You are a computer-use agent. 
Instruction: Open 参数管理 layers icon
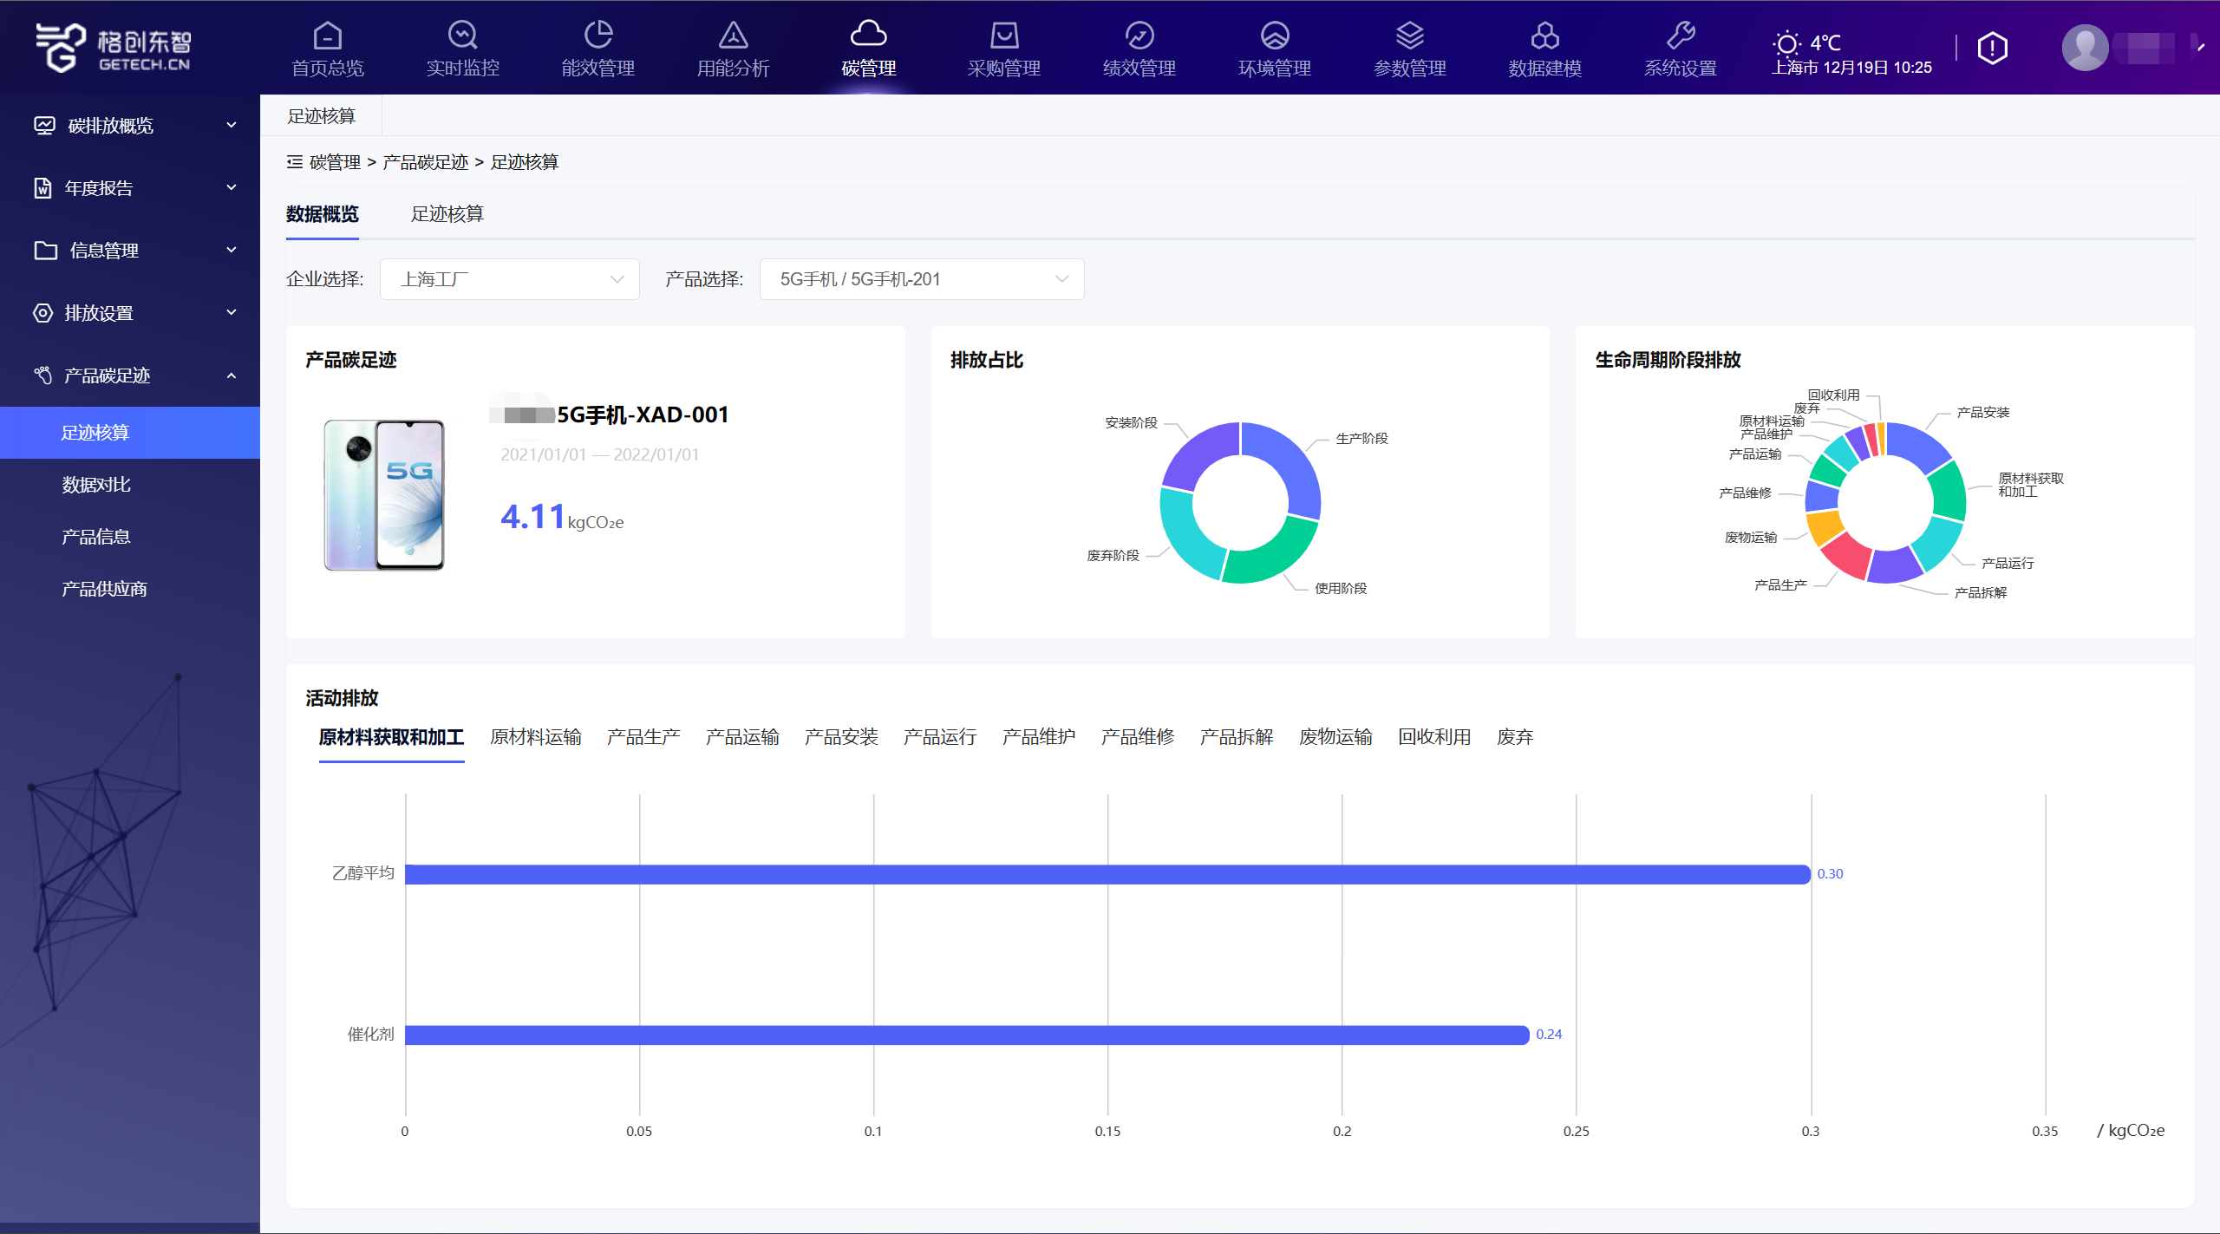[1409, 36]
